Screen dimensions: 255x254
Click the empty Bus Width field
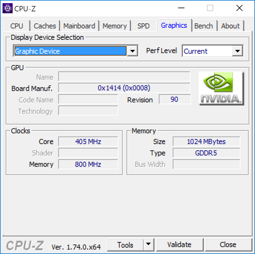click(x=206, y=164)
